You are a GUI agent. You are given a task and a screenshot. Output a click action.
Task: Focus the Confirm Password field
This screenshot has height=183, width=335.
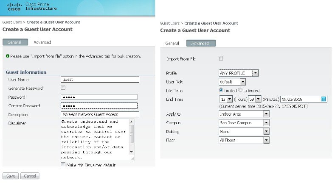pos(99,106)
